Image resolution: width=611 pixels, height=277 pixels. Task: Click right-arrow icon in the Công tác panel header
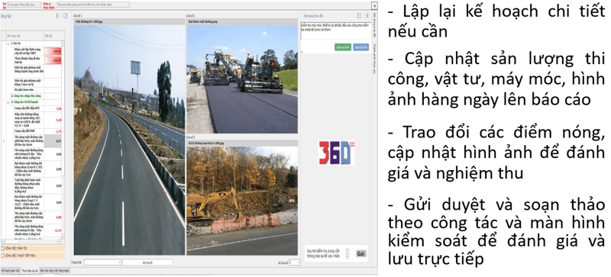click(66, 15)
